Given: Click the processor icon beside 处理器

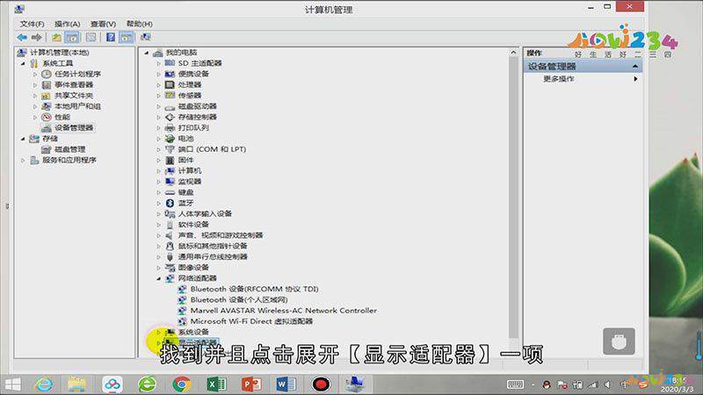Looking at the screenshot, I should [x=170, y=84].
